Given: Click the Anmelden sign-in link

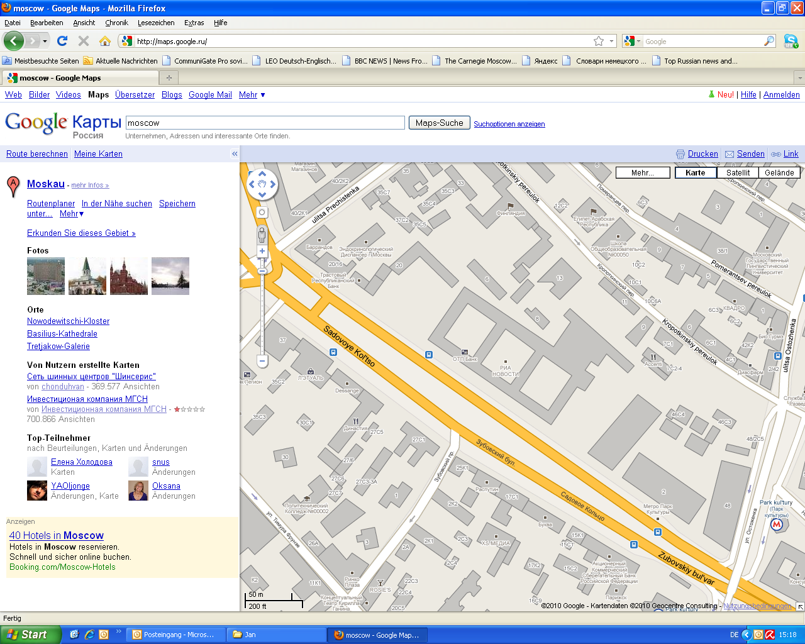Looking at the screenshot, I should [x=782, y=95].
